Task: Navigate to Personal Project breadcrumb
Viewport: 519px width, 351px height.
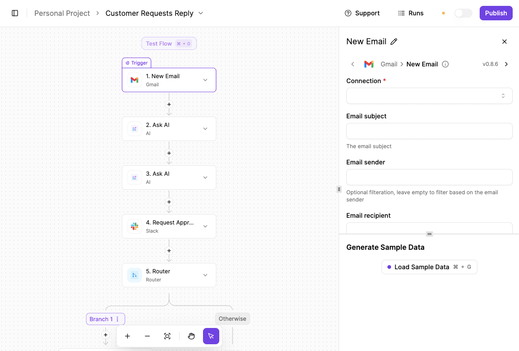Action: [62, 13]
